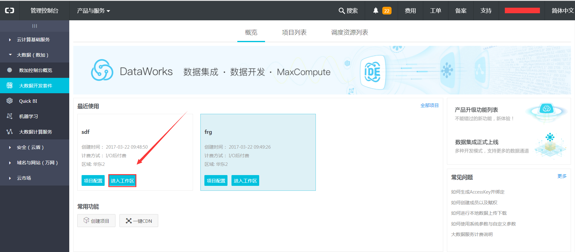
Task: Open 备案 in top navigation
Action: (461, 11)
